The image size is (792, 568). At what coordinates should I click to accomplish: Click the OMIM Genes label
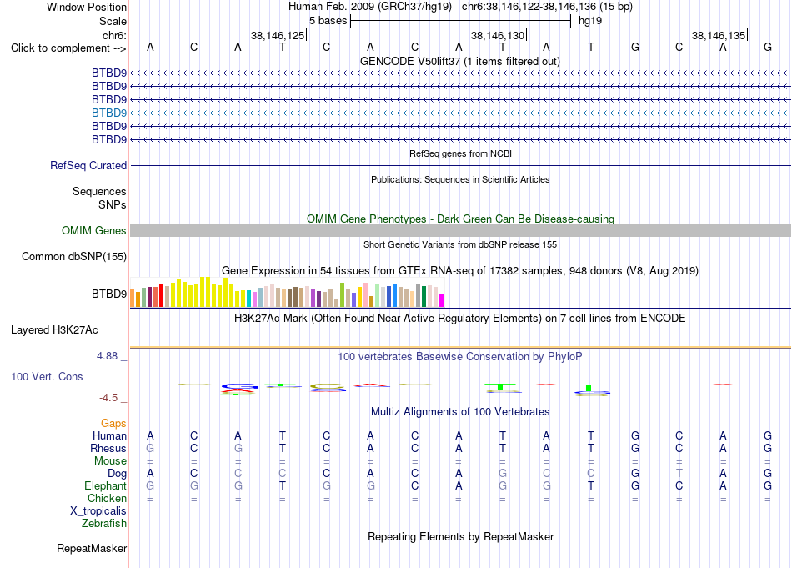[x=93, y=230]
